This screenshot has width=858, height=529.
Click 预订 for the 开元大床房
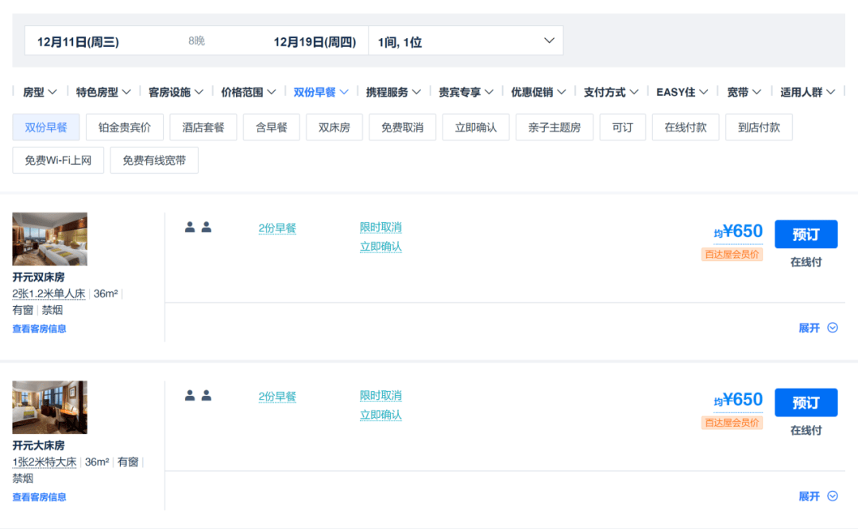click(x=806, y=402)
